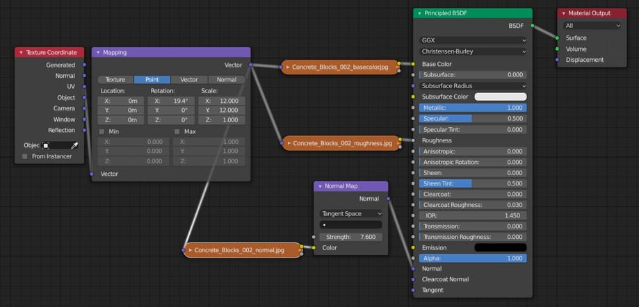Expand the Concrete_Blocks_002_roughness.jpg node

coord(289,143)
